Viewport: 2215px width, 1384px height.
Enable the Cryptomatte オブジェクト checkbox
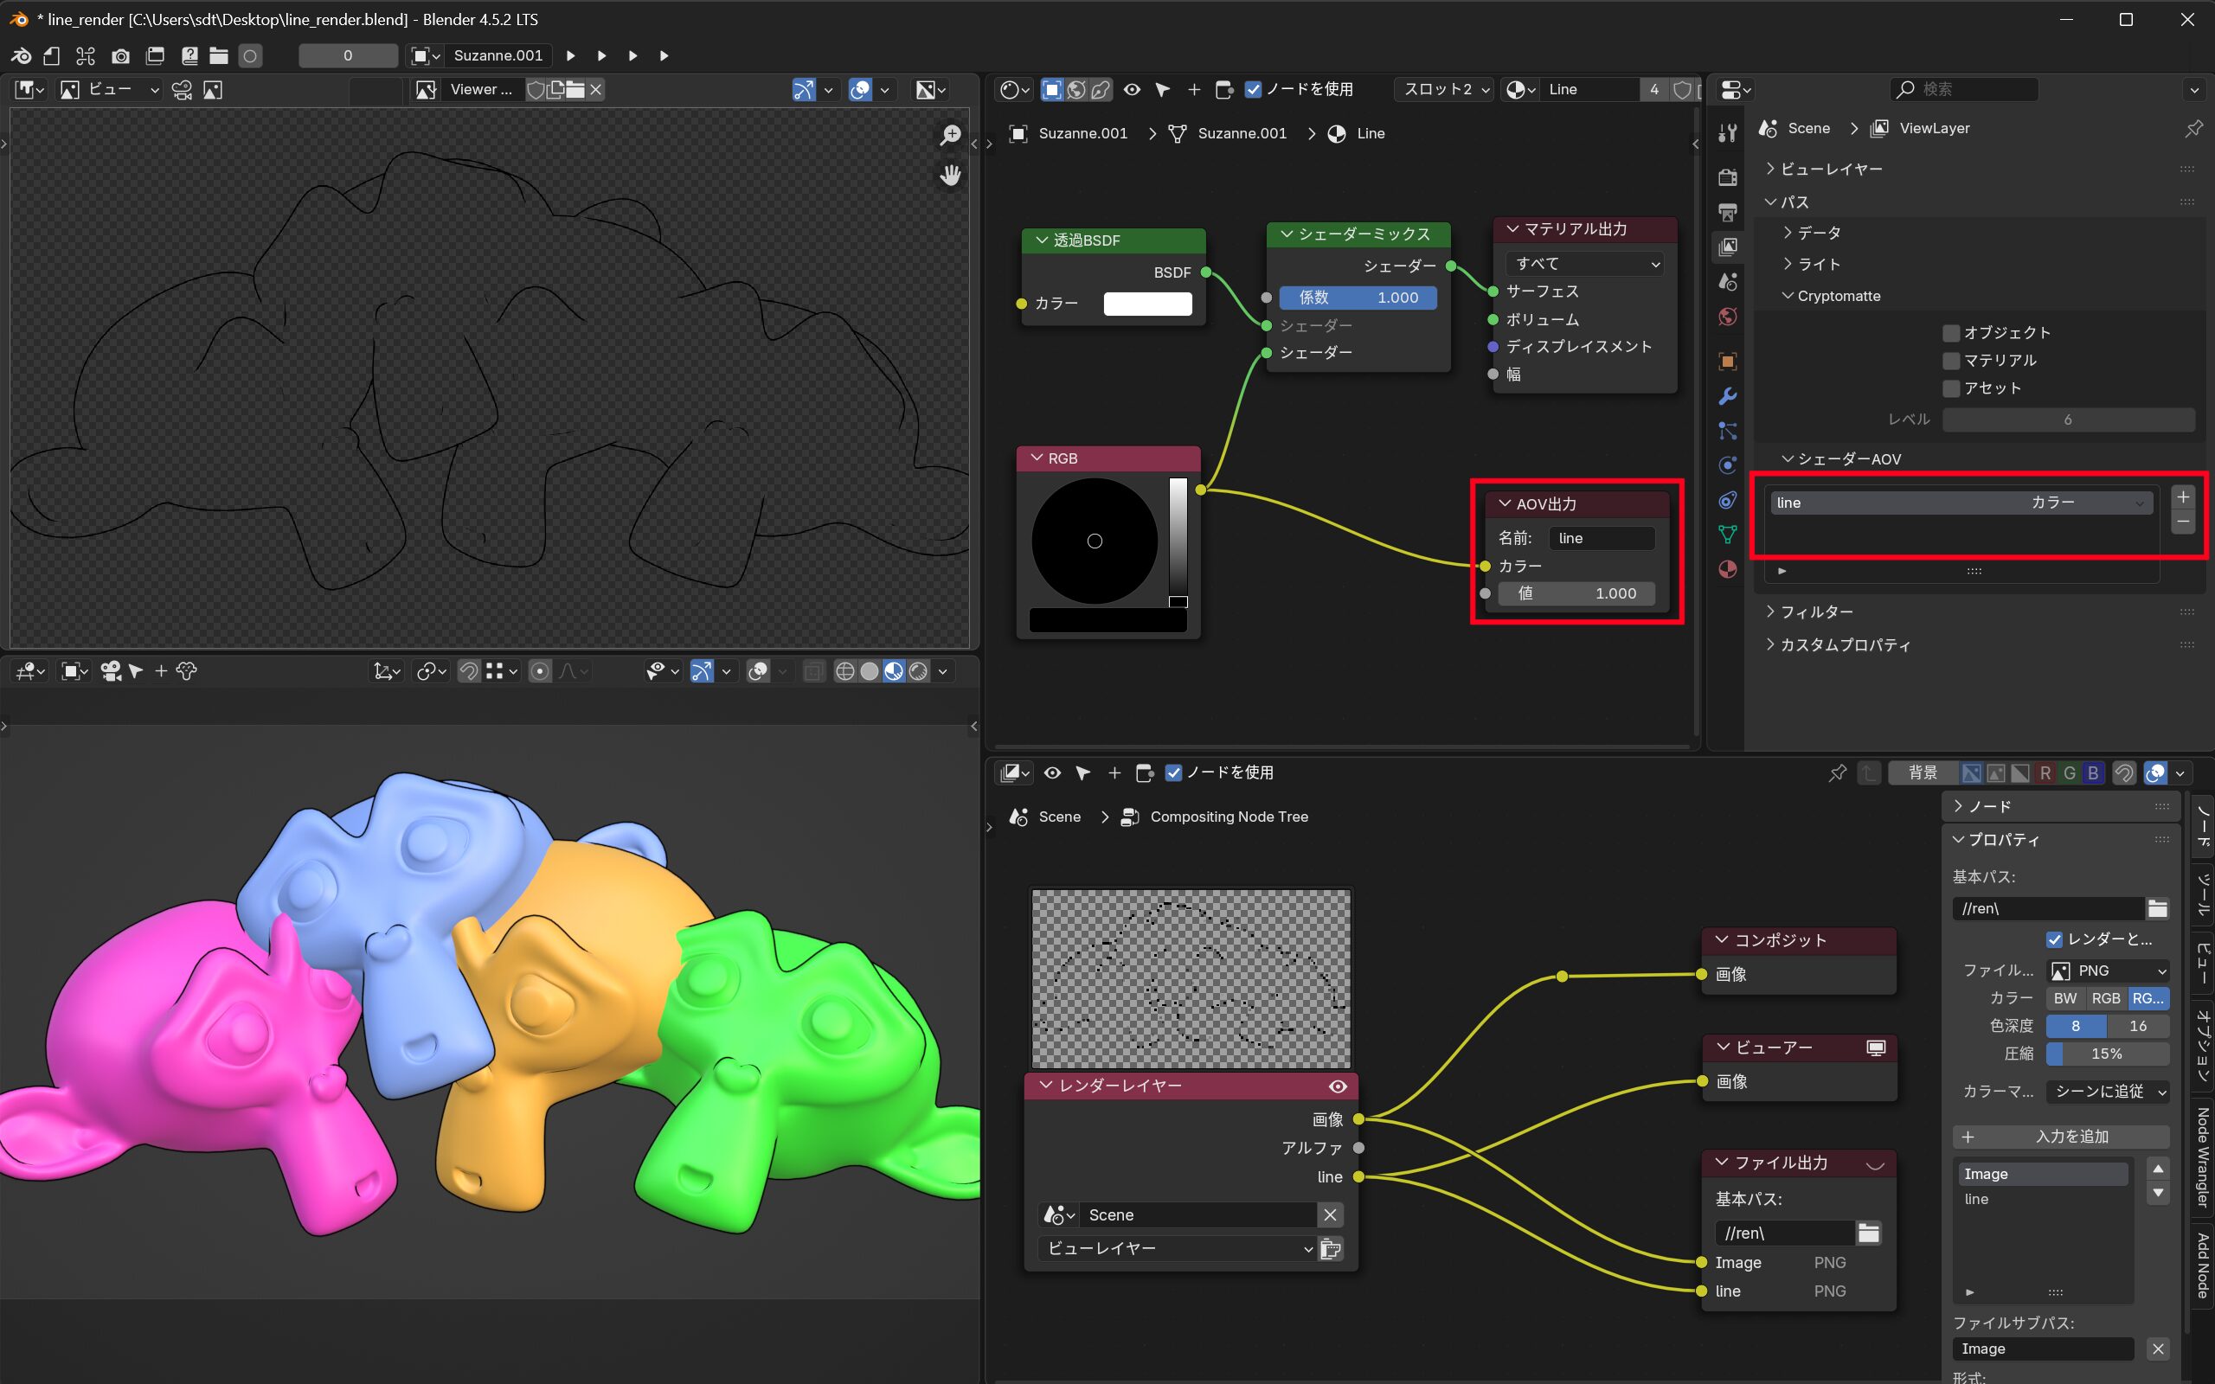pyautogui.click(x=1950, y=333)
